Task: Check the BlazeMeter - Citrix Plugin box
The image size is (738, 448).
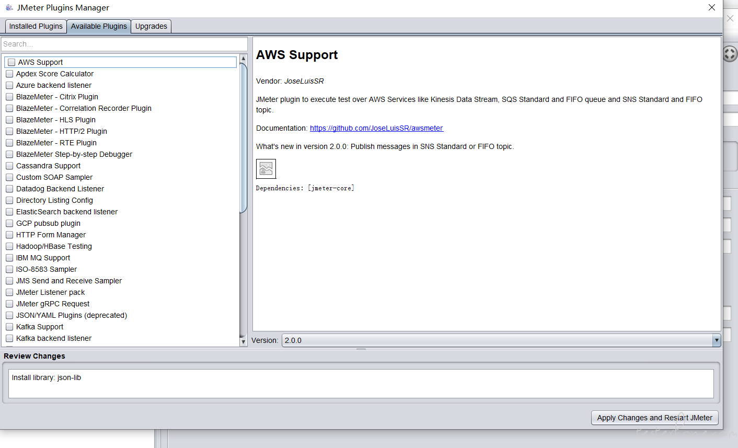Action: [x=9, y=97]
